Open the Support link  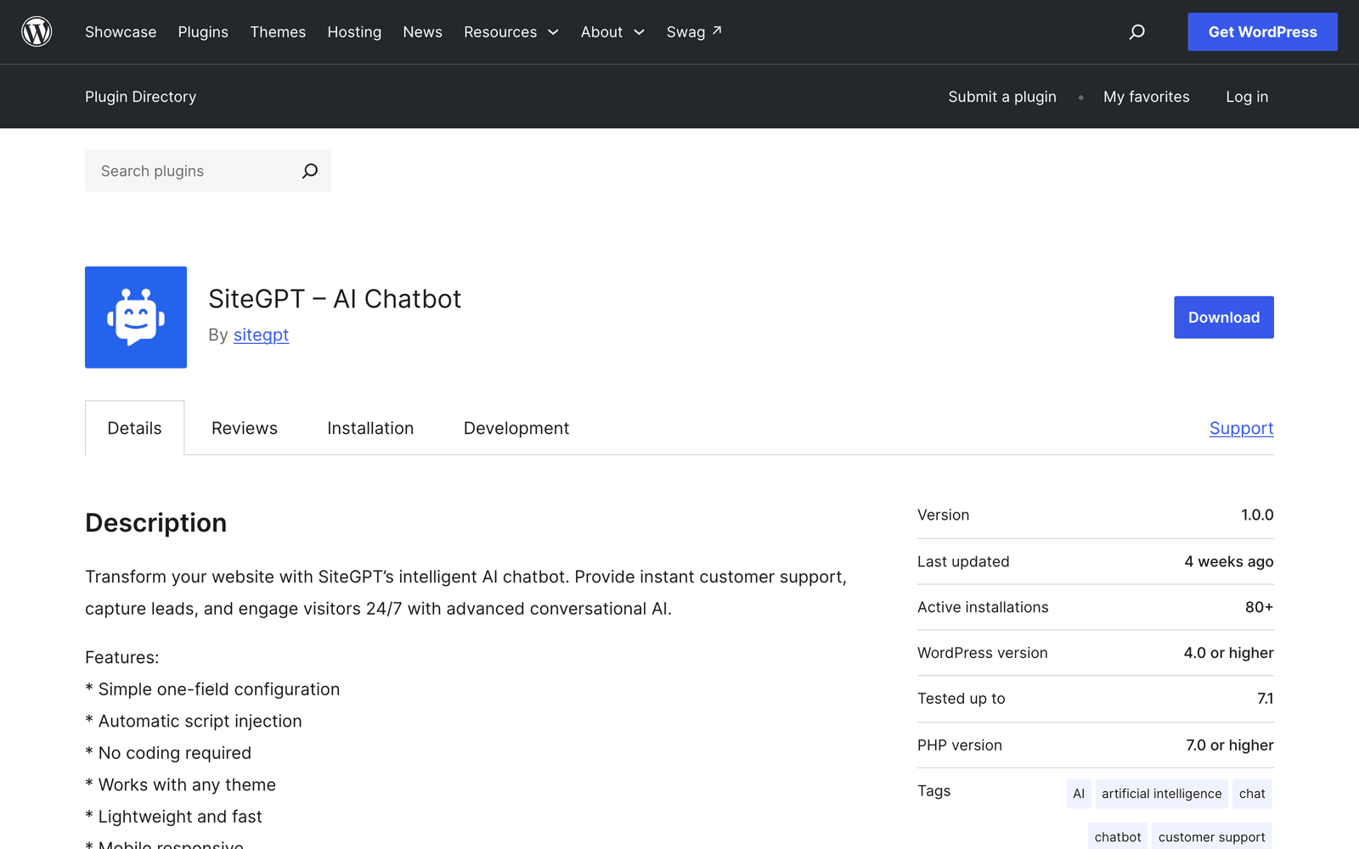click(x=1241, y=428)
